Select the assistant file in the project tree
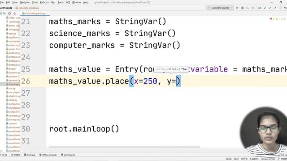Viewport: 287px width, 161px height. [x=13, y=41]
